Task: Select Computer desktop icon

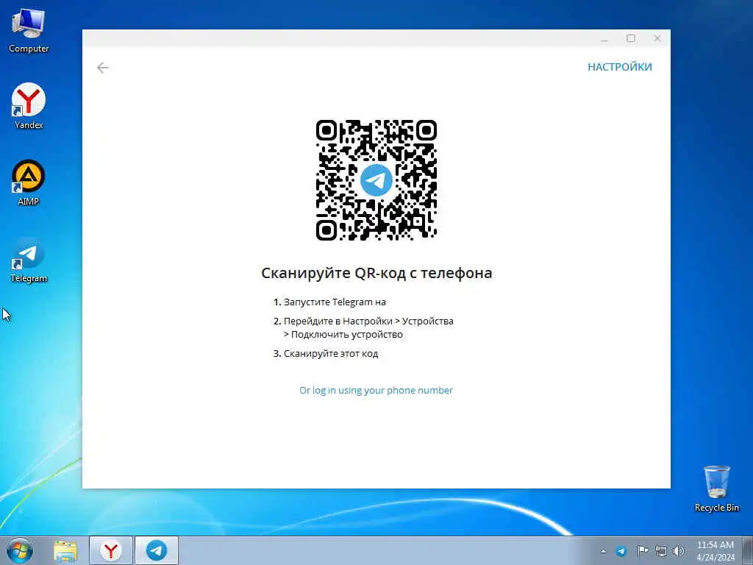Action: pos(29,31)
